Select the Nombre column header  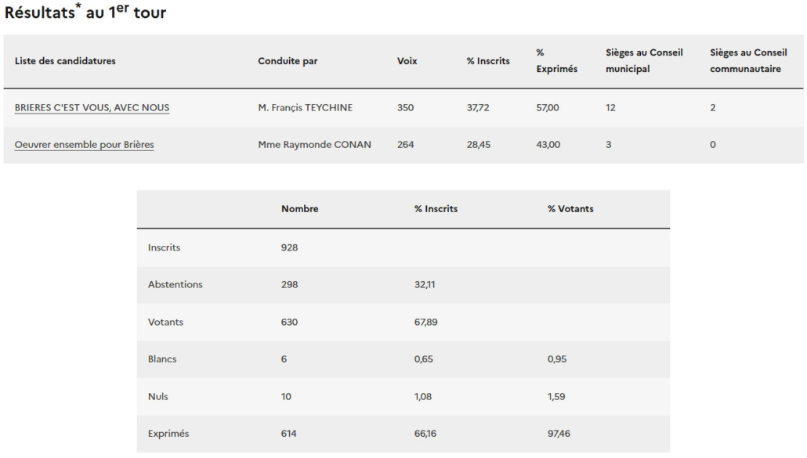(299, 209)
